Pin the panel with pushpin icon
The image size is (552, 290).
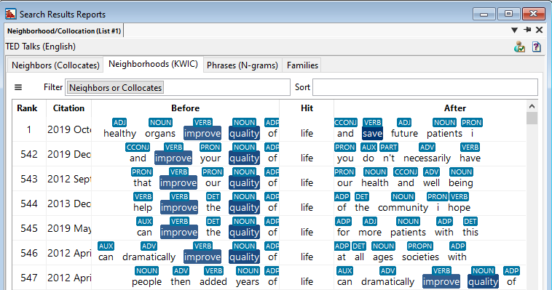coord(527,30)
